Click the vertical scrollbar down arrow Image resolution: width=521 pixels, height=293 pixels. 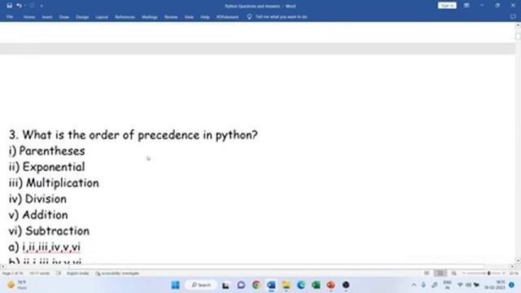click(518, 260)
